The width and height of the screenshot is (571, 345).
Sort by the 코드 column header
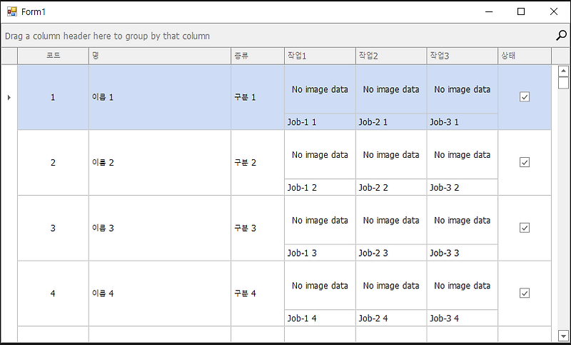click(53, 56)
